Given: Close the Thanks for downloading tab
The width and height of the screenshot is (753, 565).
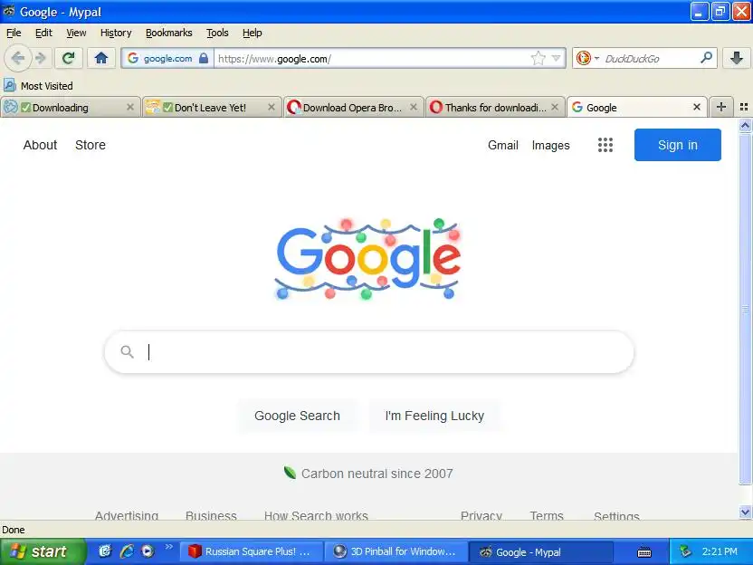Looking at the screenshot, I should 555,107.
